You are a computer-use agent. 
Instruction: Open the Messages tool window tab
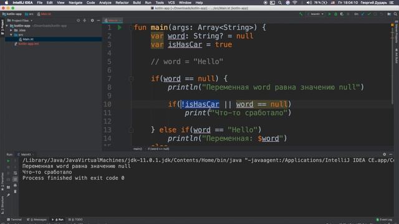point(37,220)
